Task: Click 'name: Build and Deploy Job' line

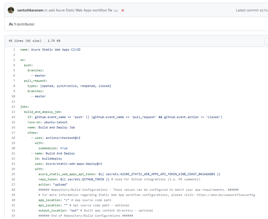Action: (x=51, y=127)
